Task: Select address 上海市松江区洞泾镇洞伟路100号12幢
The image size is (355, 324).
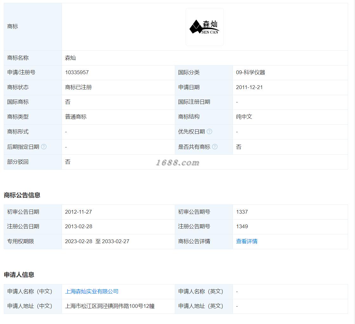Action: 110,306
